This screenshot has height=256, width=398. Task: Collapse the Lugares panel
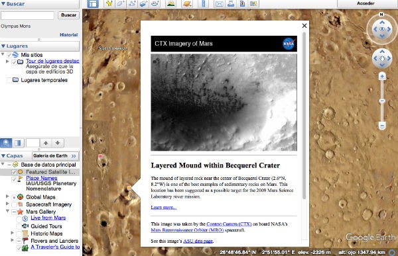click(3, 46)
